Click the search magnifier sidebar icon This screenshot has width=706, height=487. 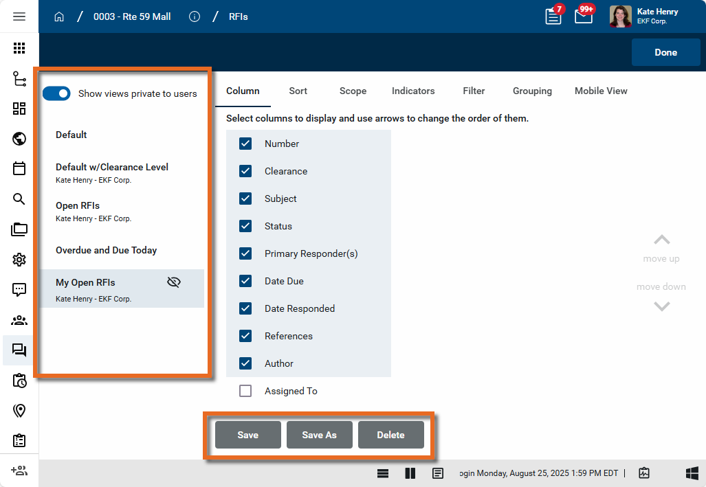point(19,199)
